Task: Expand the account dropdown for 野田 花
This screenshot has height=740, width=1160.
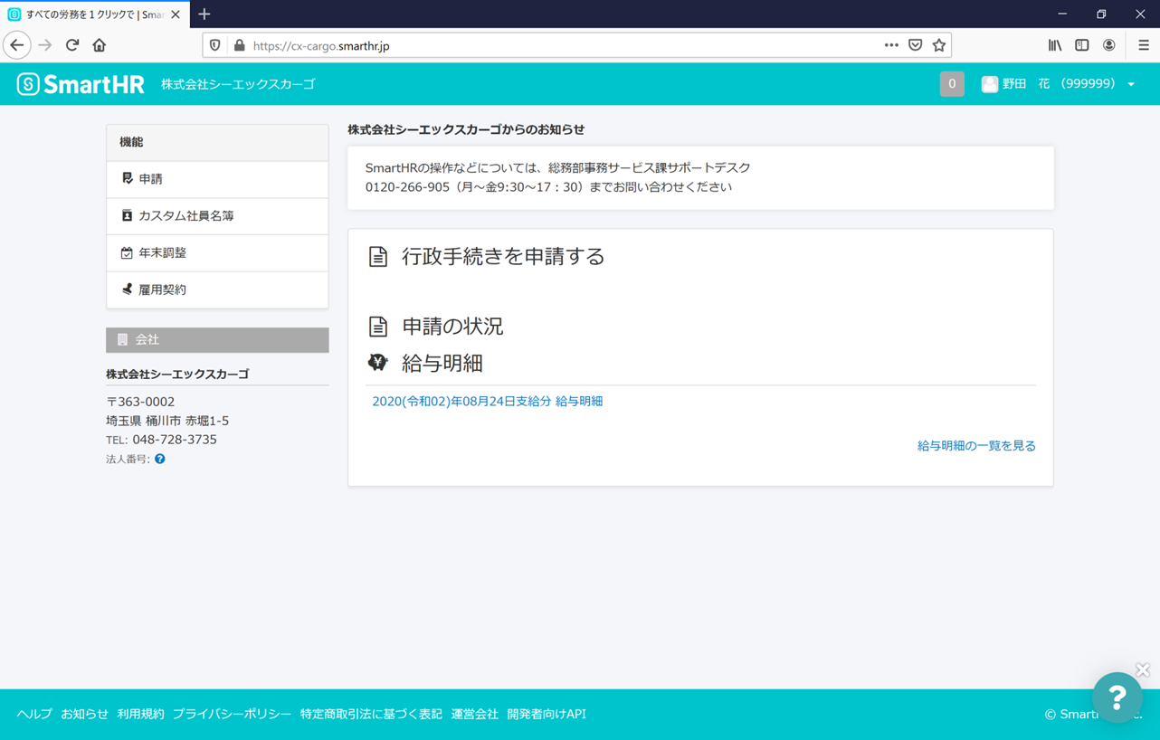Action: click(x=1129, y=83)
